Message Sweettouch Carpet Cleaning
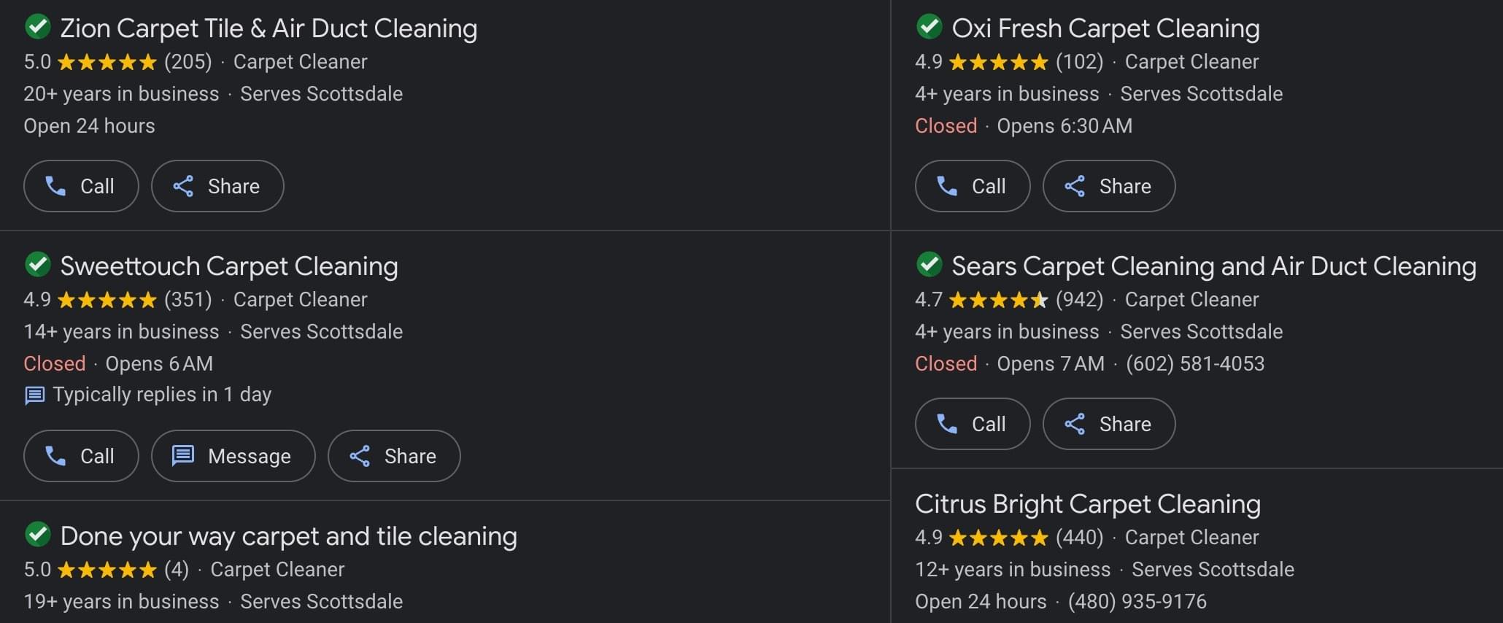This screenshot has height=623, width=1503. coord(233,456)
